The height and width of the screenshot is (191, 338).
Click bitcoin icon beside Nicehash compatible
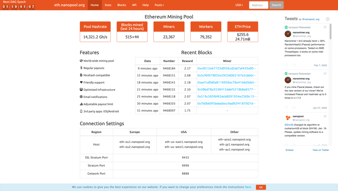point(81,75)
